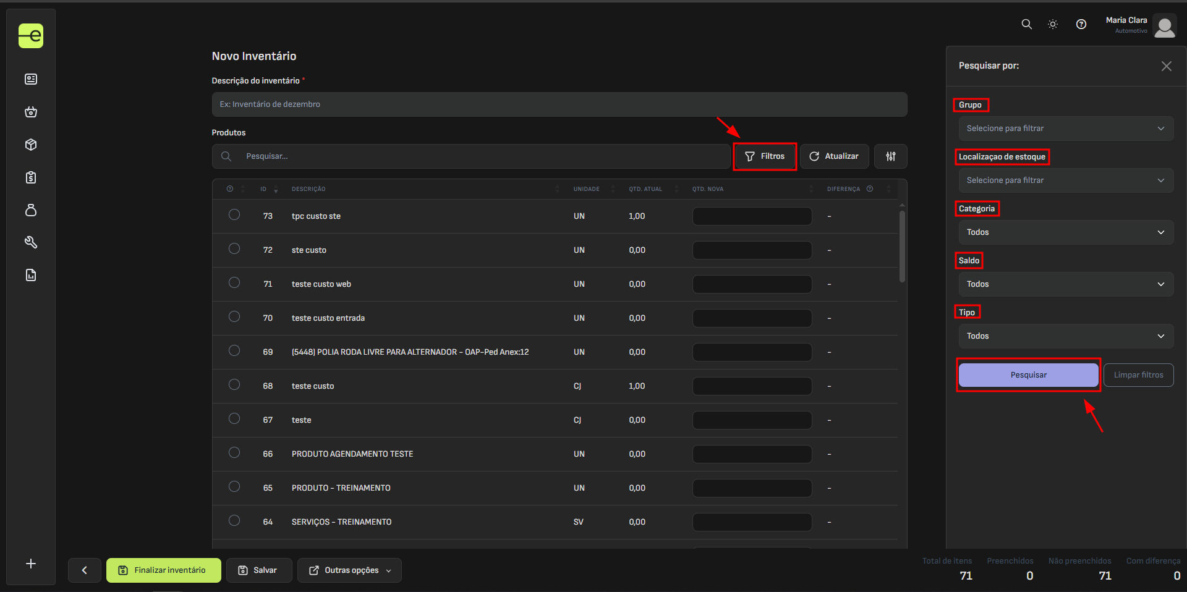This screenshot has width=1187, height=592.
Task: Expand the Saldo filter dropdown
Action: [1066, 284]
